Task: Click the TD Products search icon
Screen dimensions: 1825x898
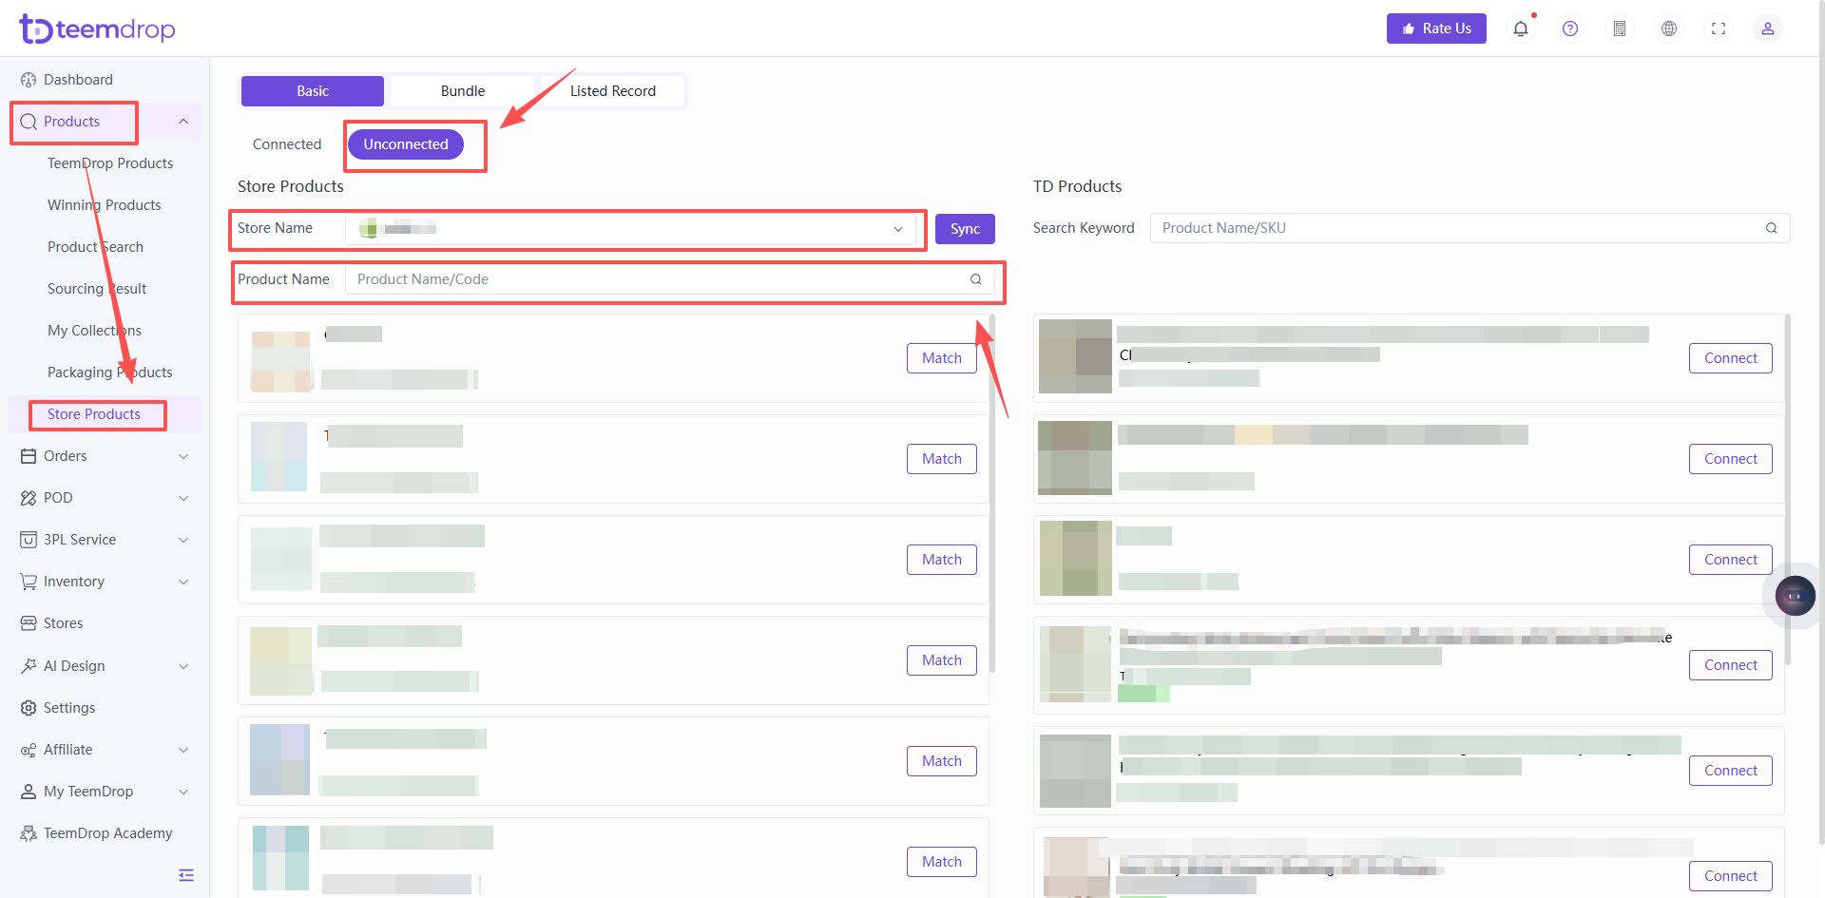Action: tap(1772, 228)
